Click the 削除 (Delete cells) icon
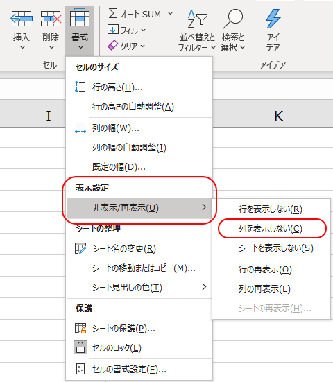The height and width of the screenshot is (382, 333). [51, 19]
